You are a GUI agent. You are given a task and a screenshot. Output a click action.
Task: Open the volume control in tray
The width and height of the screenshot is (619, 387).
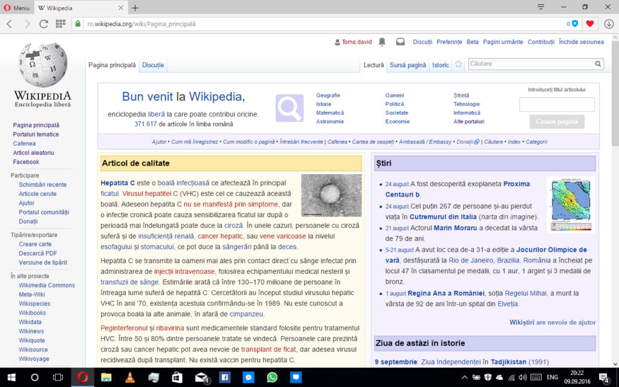click(523, 377)
